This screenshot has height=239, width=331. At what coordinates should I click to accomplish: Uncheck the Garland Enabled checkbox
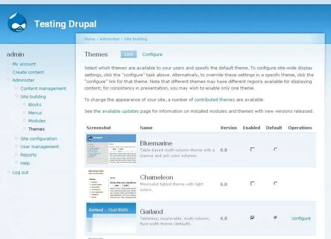tap(252, 218)
